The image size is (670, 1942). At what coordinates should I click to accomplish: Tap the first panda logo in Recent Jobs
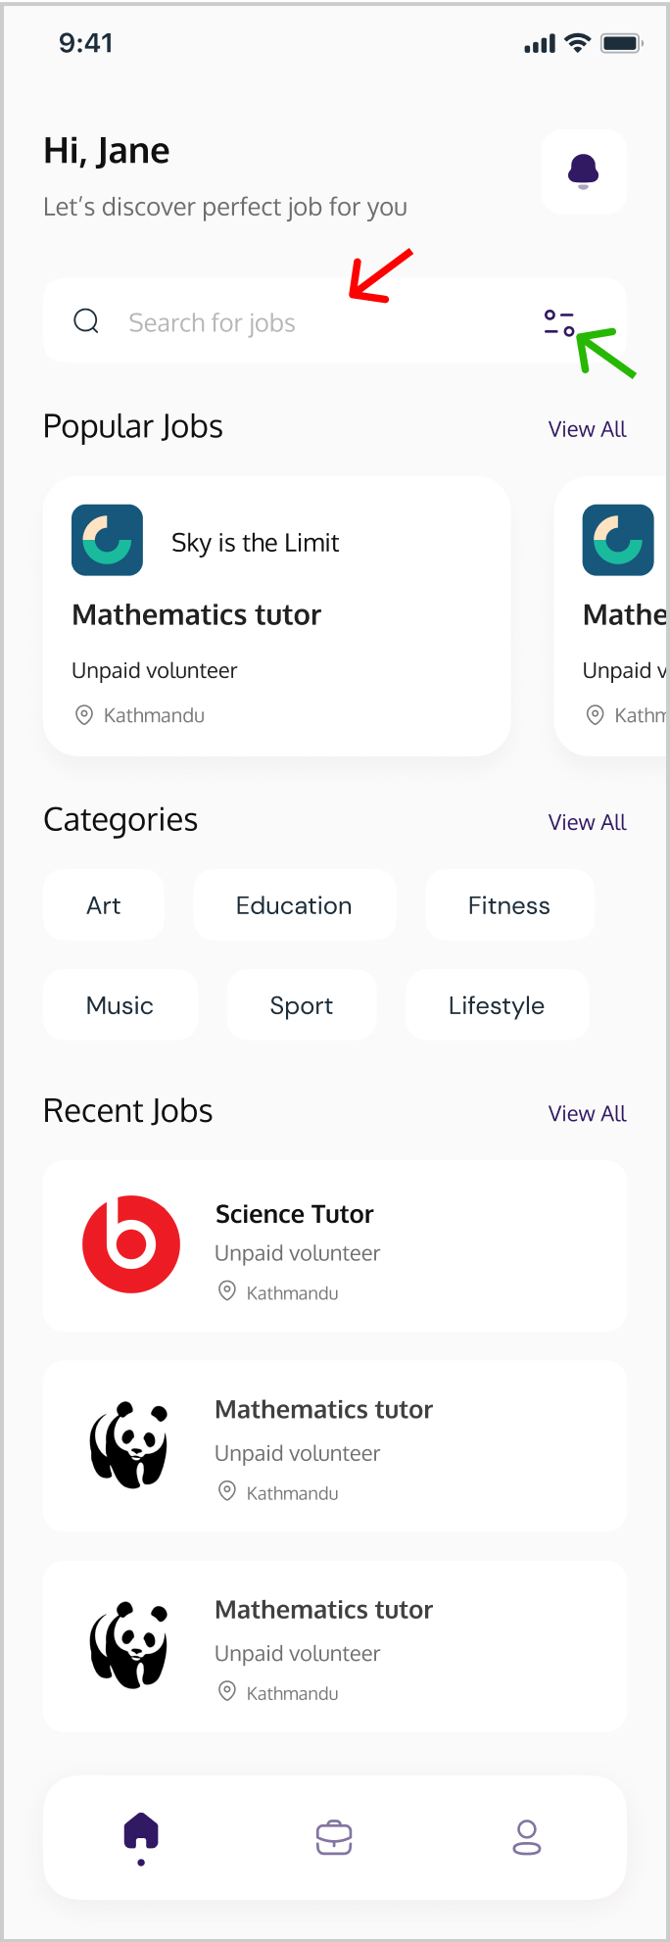(129, 1445)
